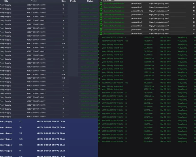Toggle the checkbox for product link 3
The width and height of the screenshot is (196, 157).
coord(101,3)
